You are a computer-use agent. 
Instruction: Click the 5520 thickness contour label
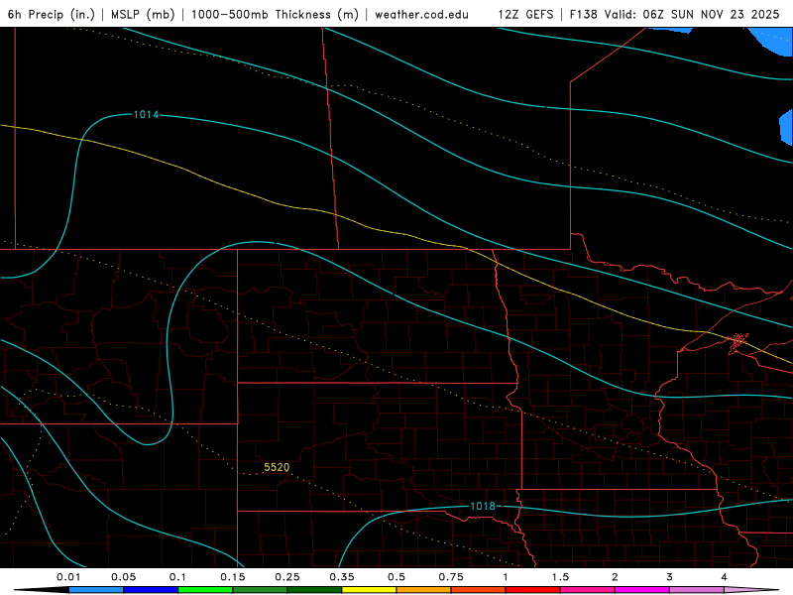(277, 467)
